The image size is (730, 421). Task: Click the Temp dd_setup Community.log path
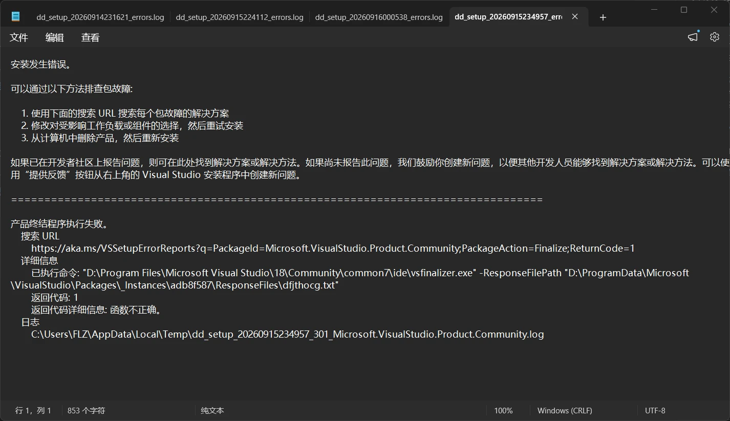(x=288, y=335)
